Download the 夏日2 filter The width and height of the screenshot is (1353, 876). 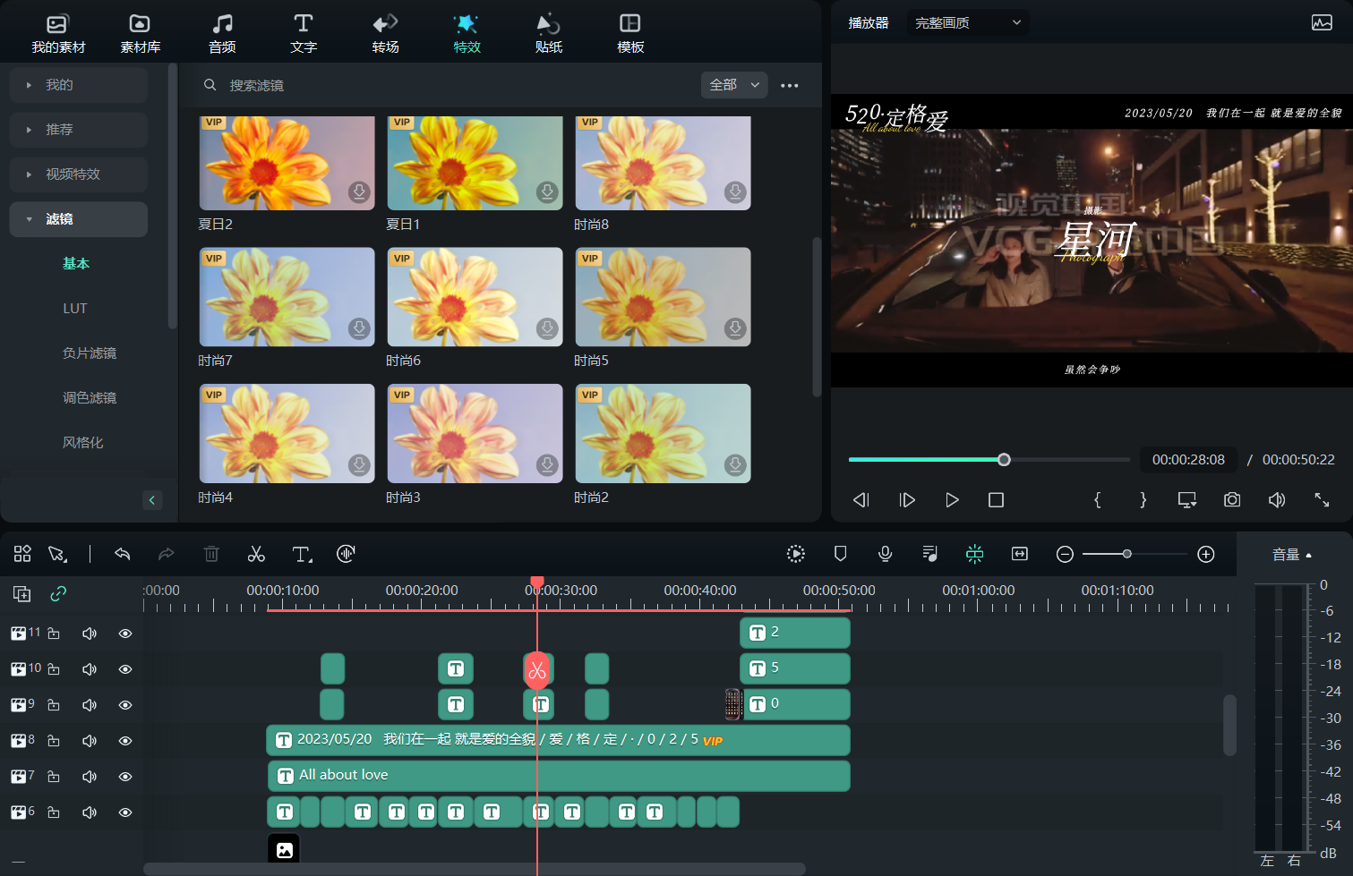point(359,191)
